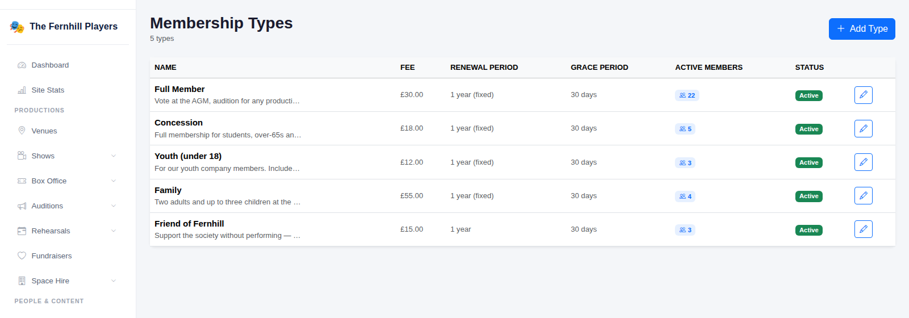909x318 pixels.
Task: Expand the Shows menu chevron
Action: (114, 156)
